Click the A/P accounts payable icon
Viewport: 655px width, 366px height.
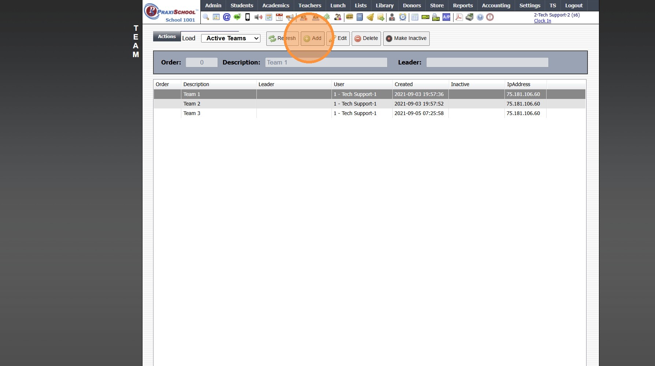[x=447, y=17]
